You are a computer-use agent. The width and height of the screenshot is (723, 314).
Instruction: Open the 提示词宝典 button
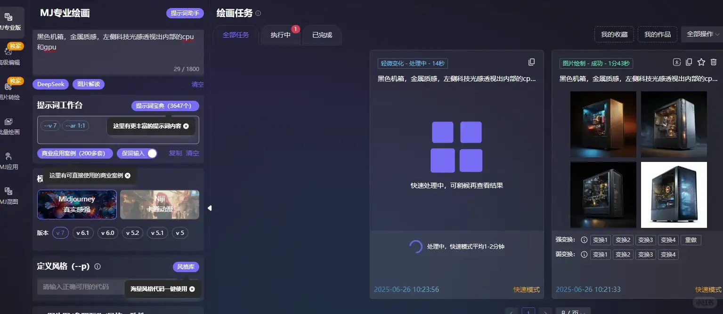tap(165, 105)
